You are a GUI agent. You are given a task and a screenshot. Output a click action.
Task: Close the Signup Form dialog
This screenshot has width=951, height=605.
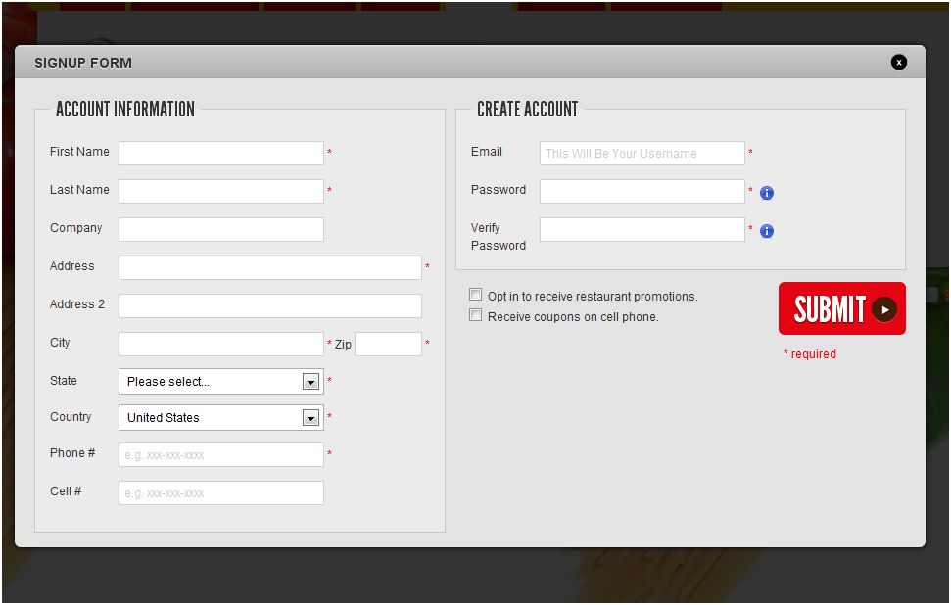[899, 62]
